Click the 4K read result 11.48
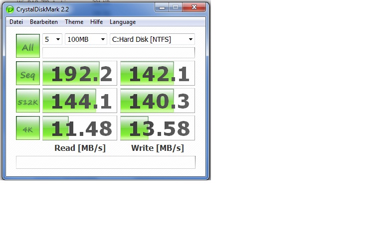The height and width of the screenshot is (239, 383). point(80,128)
